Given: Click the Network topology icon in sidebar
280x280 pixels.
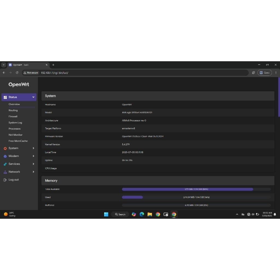Looking at the screenshot, I should click(x=5, y=172).
